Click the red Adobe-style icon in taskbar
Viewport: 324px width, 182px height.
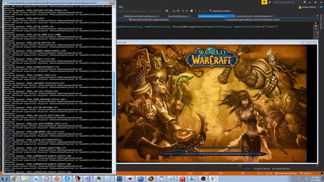pos(182,178)
